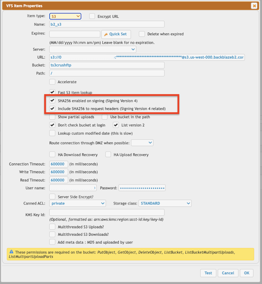Check Multithreaded S3 Uploads option
The height and width of the screenshot is (284, 262).
[x=52, y=226]
